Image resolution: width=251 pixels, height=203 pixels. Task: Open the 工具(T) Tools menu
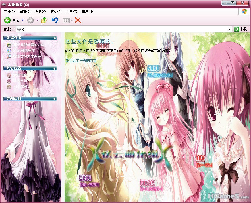click(72, 11)
